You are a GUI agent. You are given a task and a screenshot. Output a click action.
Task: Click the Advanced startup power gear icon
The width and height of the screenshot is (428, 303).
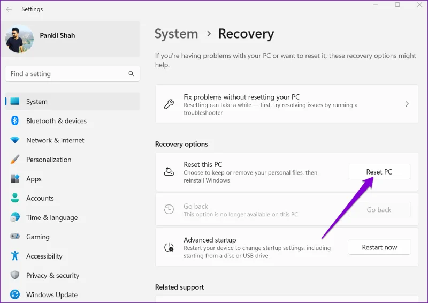(169, 247)
